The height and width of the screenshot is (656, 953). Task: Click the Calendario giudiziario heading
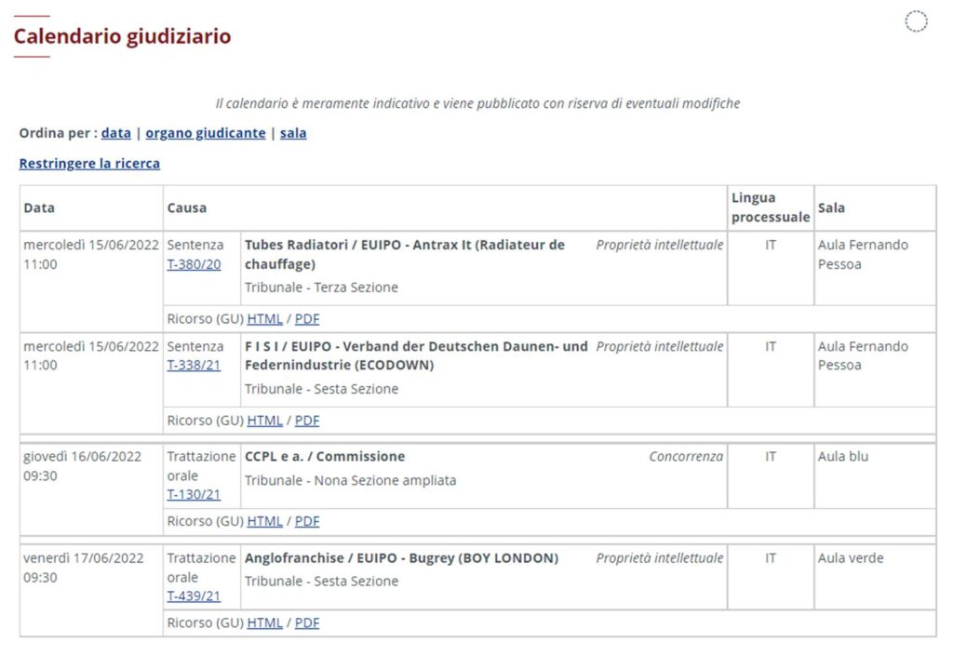pos(122,37)
